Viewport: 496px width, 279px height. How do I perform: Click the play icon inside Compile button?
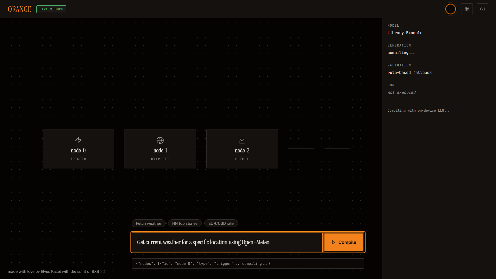click(x=334, y=242)
